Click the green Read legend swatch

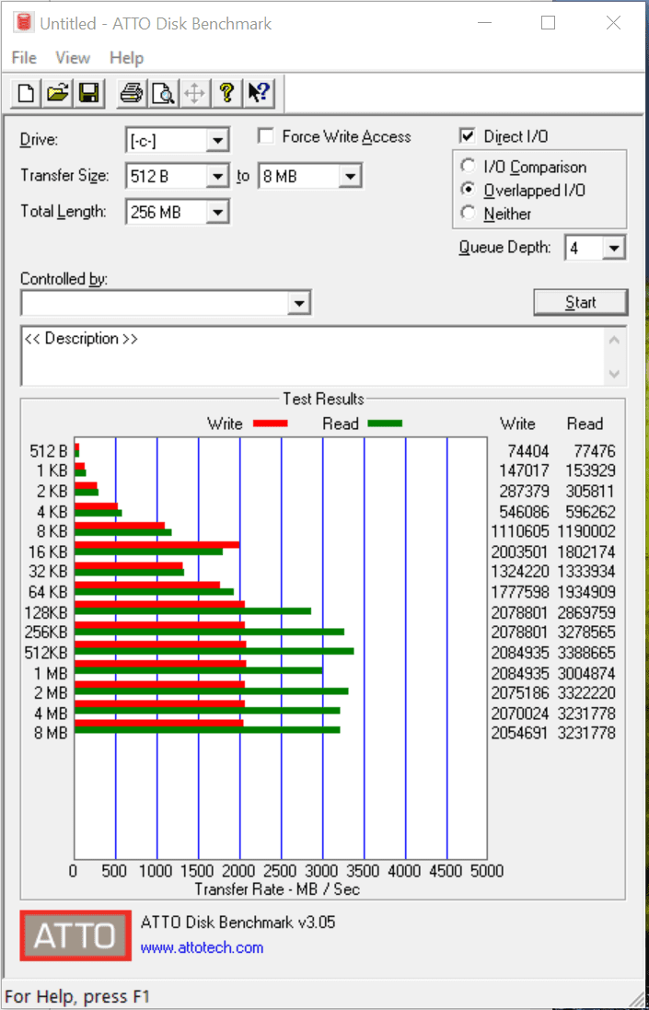[385, 424]
